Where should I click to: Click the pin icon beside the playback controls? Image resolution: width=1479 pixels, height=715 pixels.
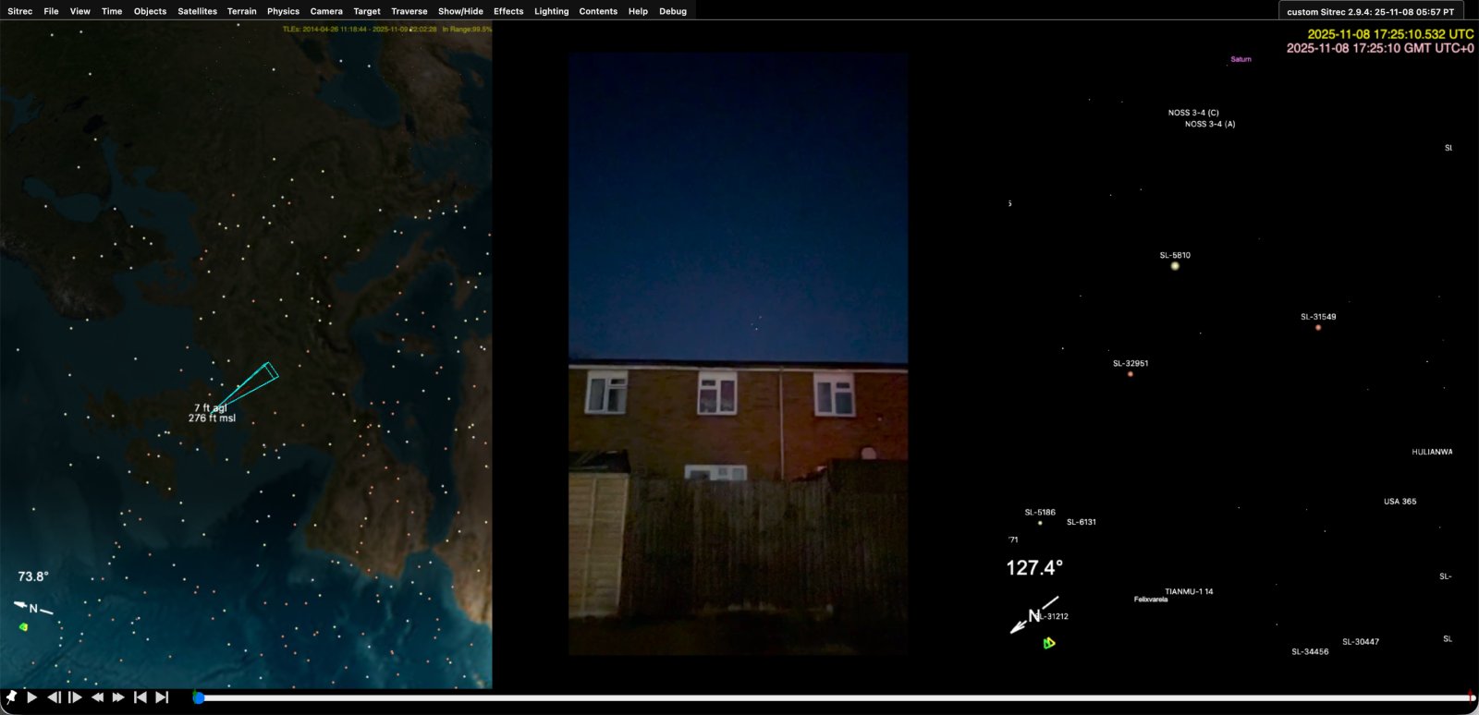[11, 697]
